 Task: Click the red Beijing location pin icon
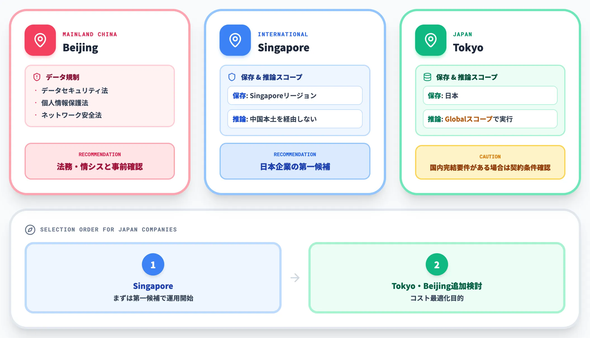(x=40, y=40)
